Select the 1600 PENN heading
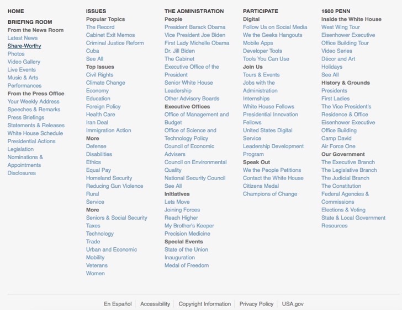This screenshot has width=402, height=310. (336, 11)
